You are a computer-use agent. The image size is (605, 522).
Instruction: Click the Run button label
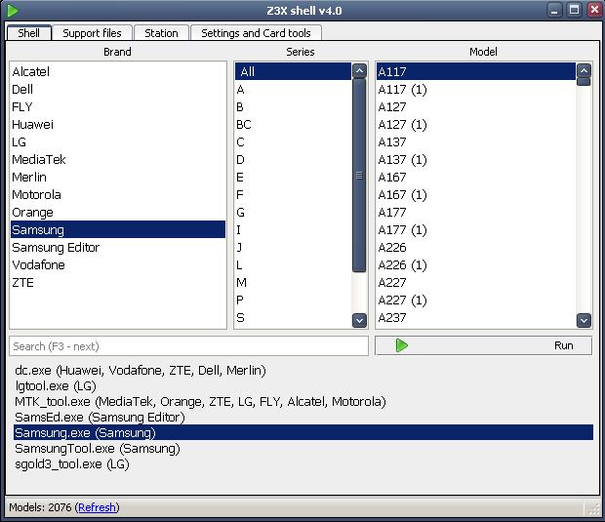point(563,345)
